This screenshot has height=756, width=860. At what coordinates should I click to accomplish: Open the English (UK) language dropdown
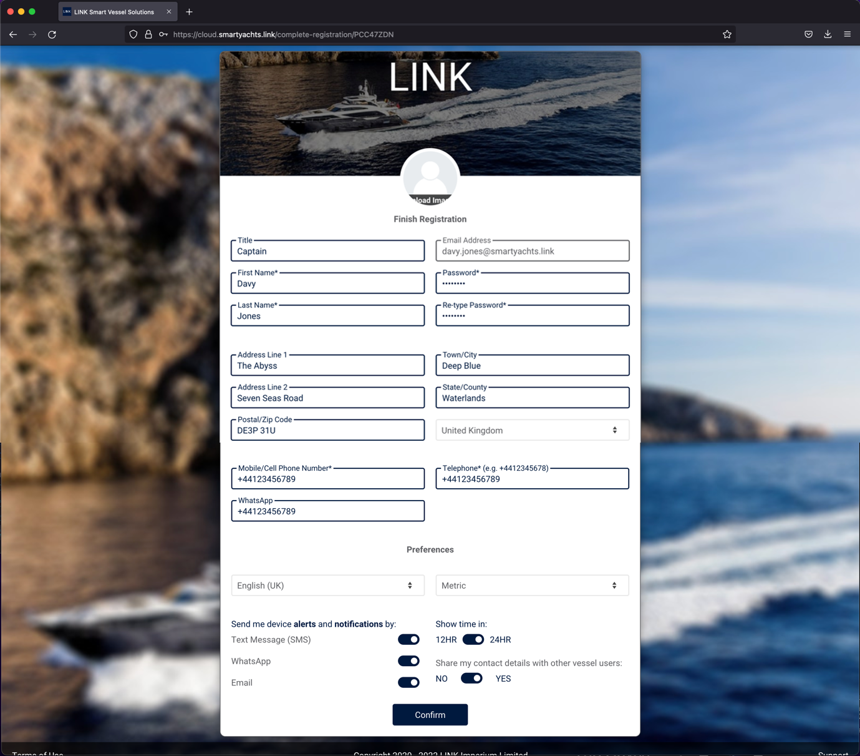(328, 586)
